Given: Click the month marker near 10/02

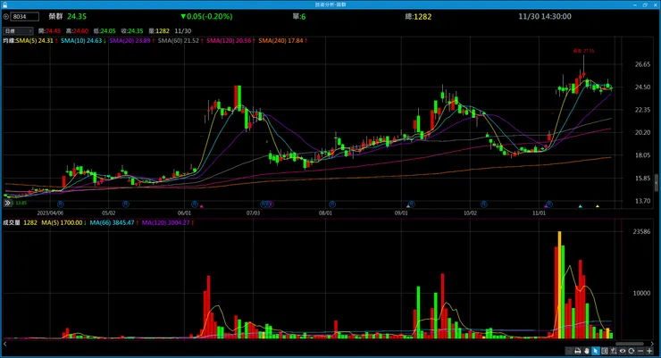Looking at the screenshot, I should point(483,204).
